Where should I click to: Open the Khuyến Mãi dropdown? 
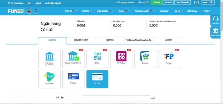click(193, 11)
